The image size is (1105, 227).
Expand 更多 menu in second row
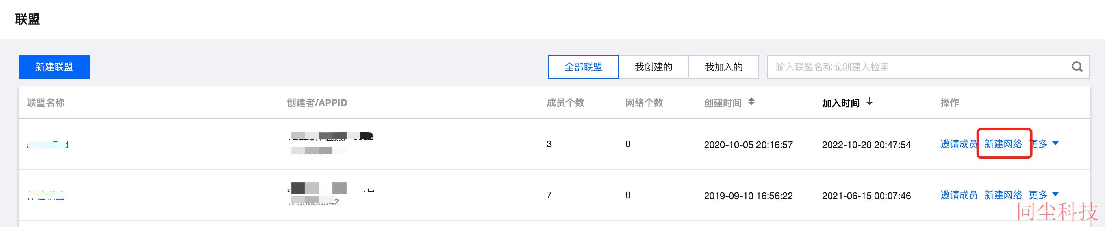click(x=1044, y=195)
